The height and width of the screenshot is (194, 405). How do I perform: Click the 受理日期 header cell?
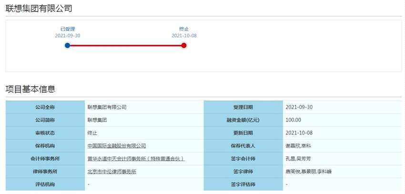click(243, 107)
